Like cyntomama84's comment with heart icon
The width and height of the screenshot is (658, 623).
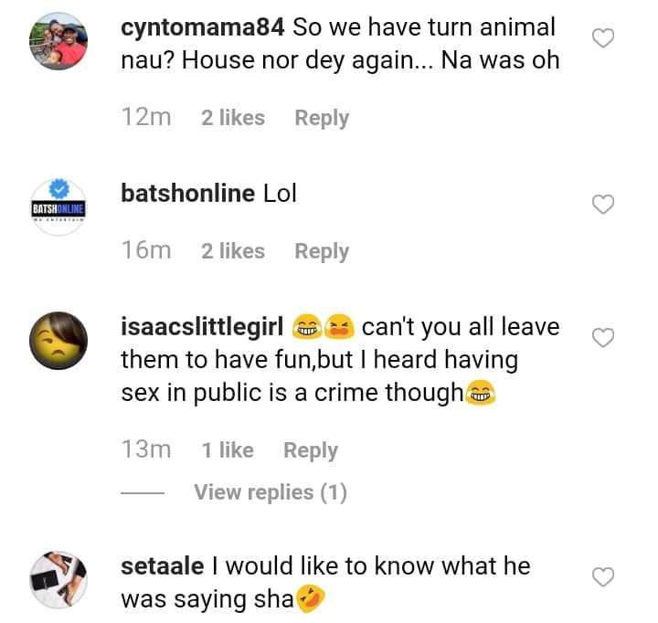(x=603, y=38)
